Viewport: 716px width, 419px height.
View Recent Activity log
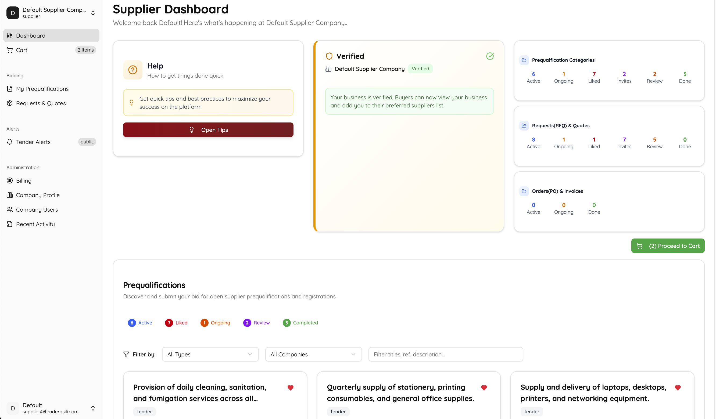coord(51,224)
